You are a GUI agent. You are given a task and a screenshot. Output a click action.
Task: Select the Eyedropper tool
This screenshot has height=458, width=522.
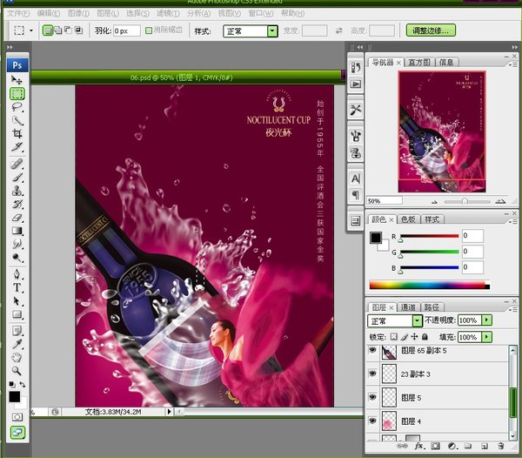[x=17, y=344]
